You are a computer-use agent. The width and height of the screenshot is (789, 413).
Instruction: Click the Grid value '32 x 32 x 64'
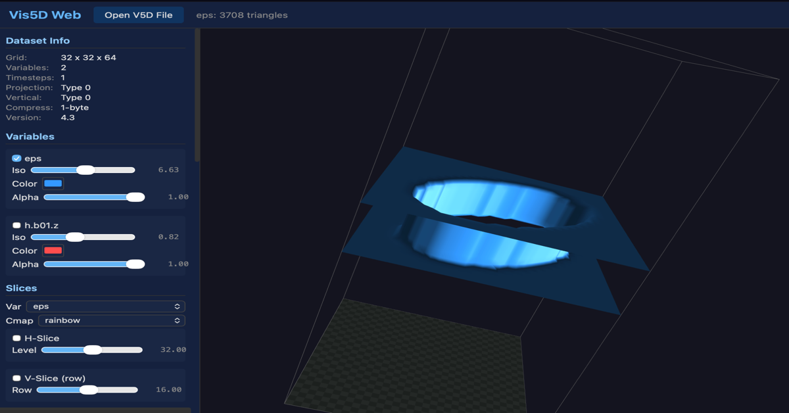pos(89,58)
